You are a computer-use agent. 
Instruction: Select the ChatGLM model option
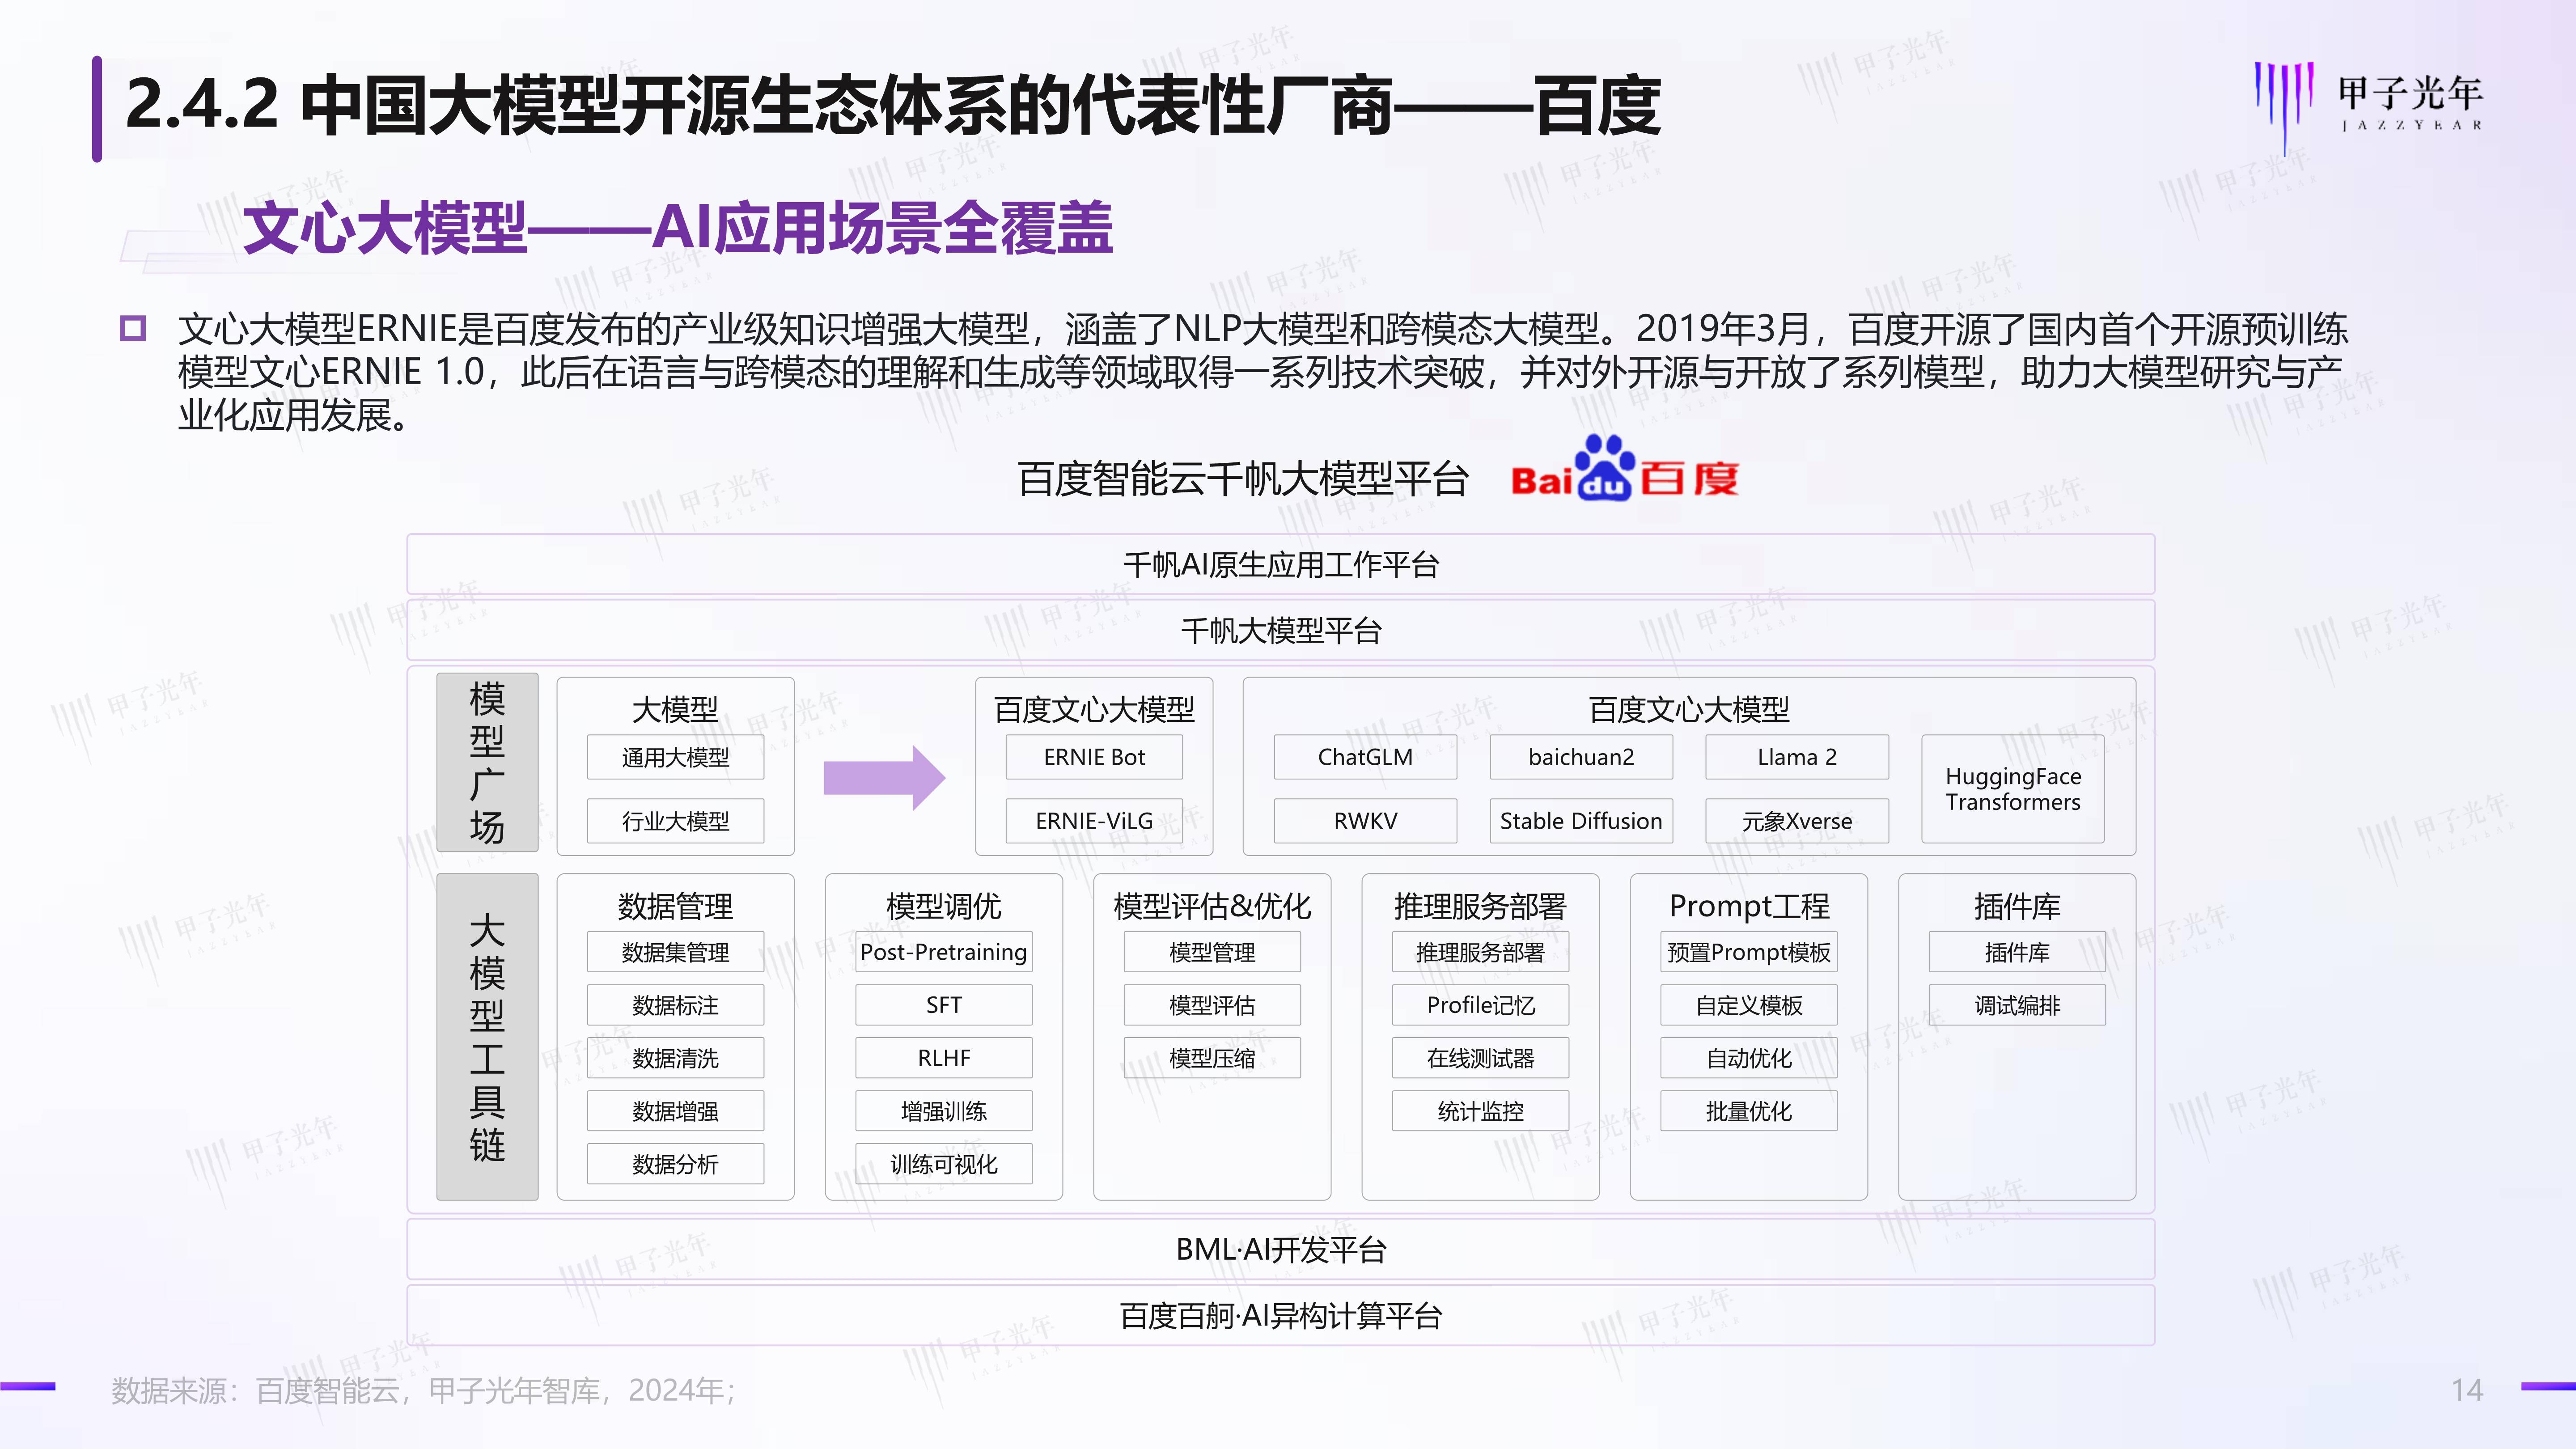pos(1365,757)
